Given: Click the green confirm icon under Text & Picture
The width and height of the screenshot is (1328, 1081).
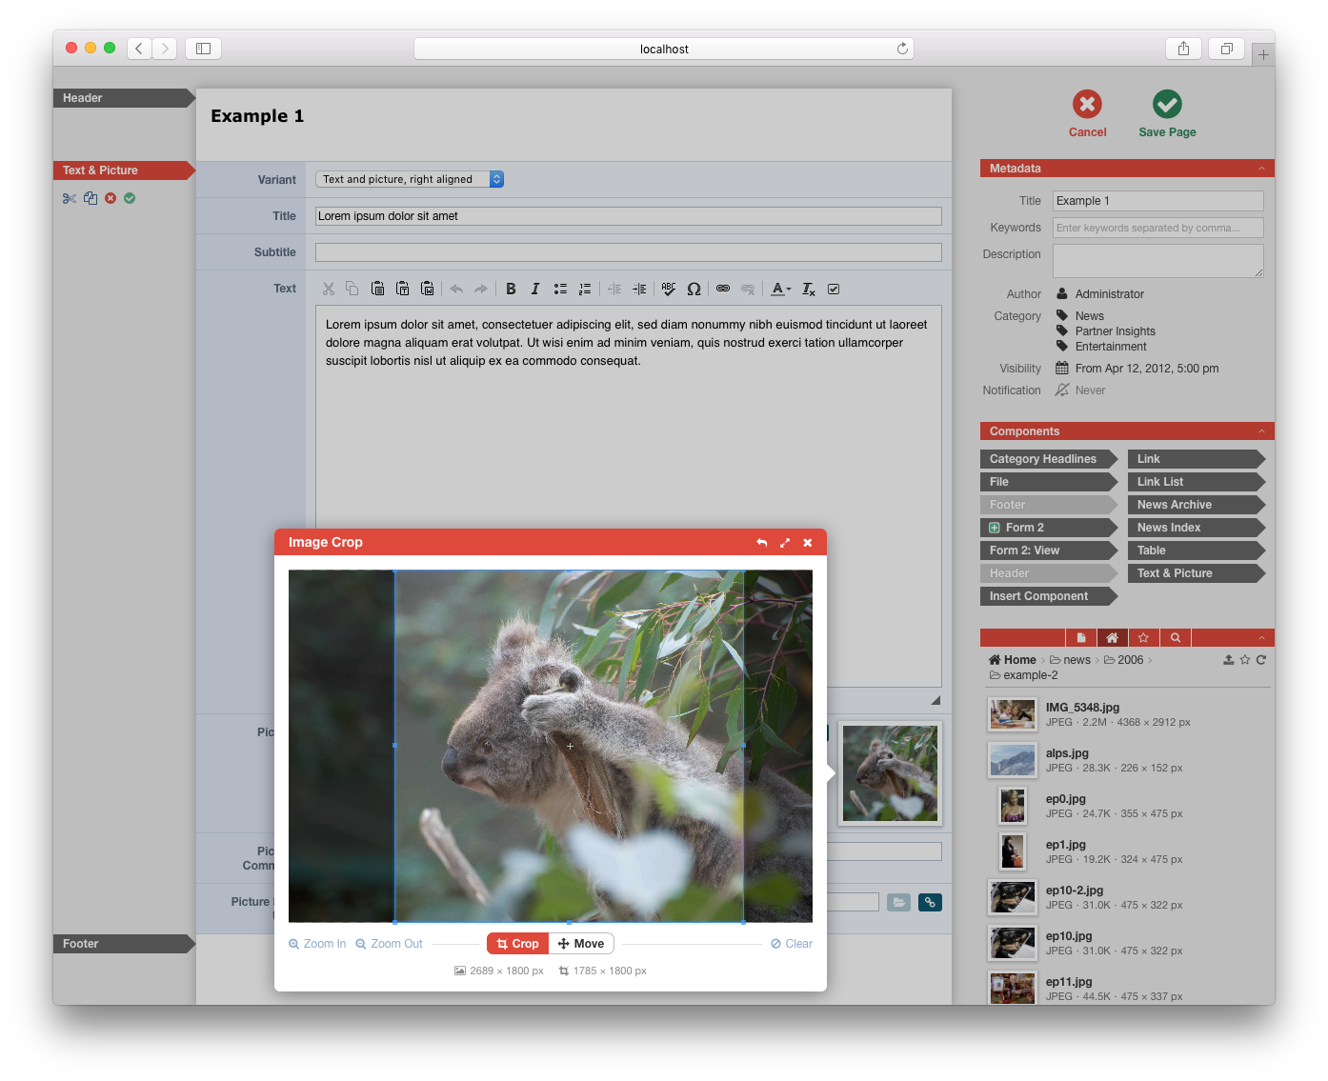Looking at the screenshot, I should [x=130, y=198].
